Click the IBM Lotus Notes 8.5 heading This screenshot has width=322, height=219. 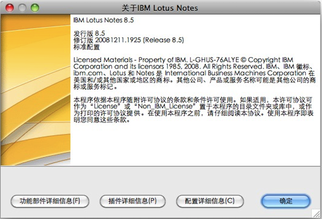(104, 20)
